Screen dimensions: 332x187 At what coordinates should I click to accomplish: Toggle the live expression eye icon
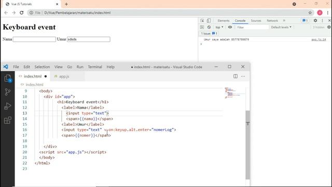coord(230,27)
